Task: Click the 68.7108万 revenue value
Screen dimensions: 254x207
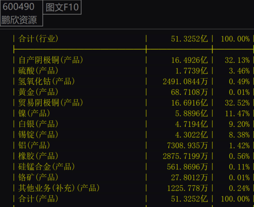Action: coord(189,92)
